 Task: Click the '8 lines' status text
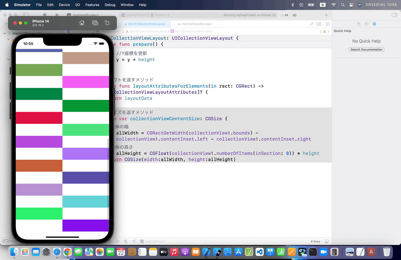tap(315, 241)
